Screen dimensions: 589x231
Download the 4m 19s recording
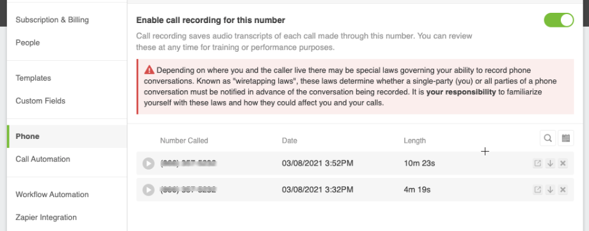click(551, 189)
